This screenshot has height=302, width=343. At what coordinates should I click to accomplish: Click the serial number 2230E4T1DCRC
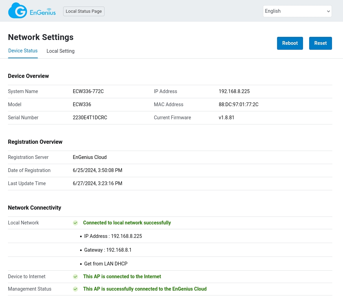point(90,118)
